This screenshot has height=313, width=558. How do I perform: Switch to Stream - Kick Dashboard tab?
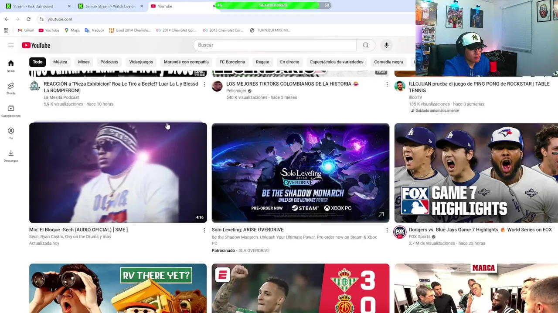point(33,6)
